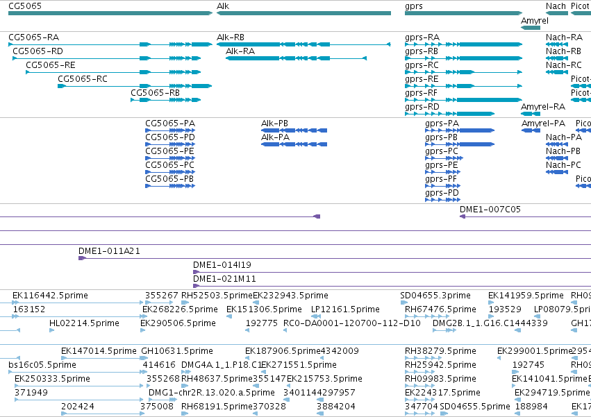
Task: Select the CG5065-PE protein label
Action: coord(169,151)
